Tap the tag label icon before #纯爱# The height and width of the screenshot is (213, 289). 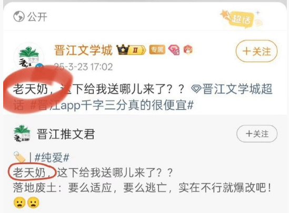coord(19,157)
